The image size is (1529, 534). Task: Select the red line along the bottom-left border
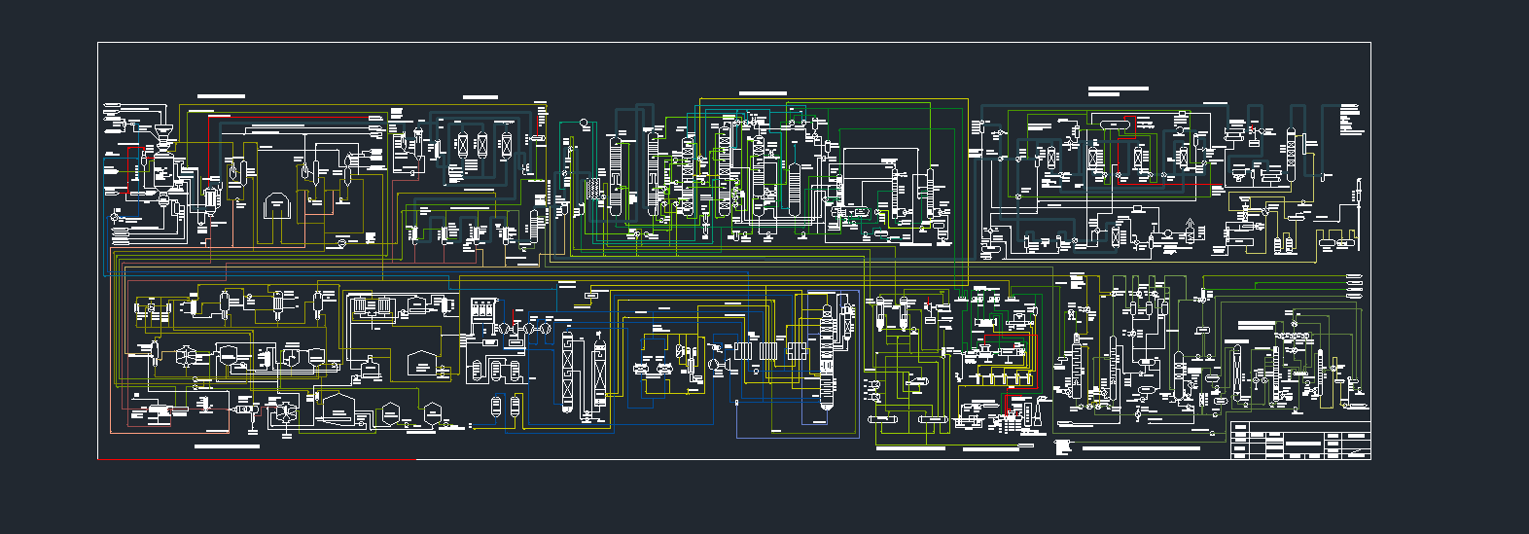coord(256,459)
